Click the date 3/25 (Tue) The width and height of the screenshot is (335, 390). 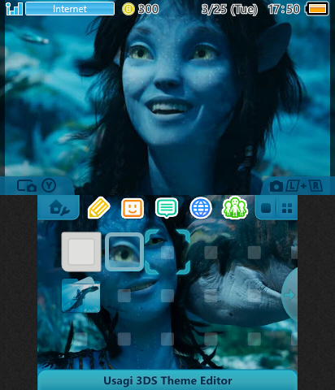229,10
